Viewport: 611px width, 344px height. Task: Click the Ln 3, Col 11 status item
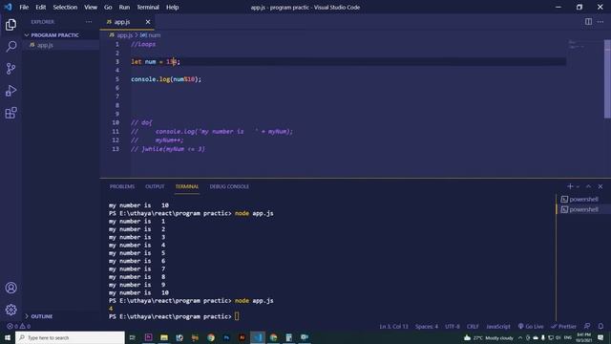pos(393,327)
